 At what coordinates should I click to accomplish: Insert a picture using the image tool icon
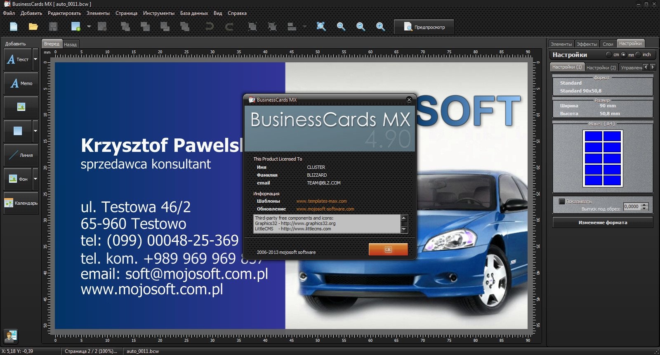[21, 107]
